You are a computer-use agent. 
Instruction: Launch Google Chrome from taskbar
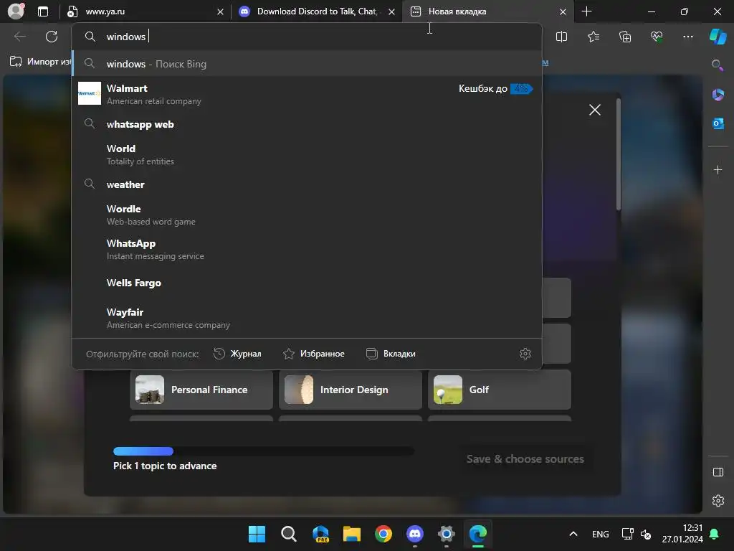pos(383,534)
